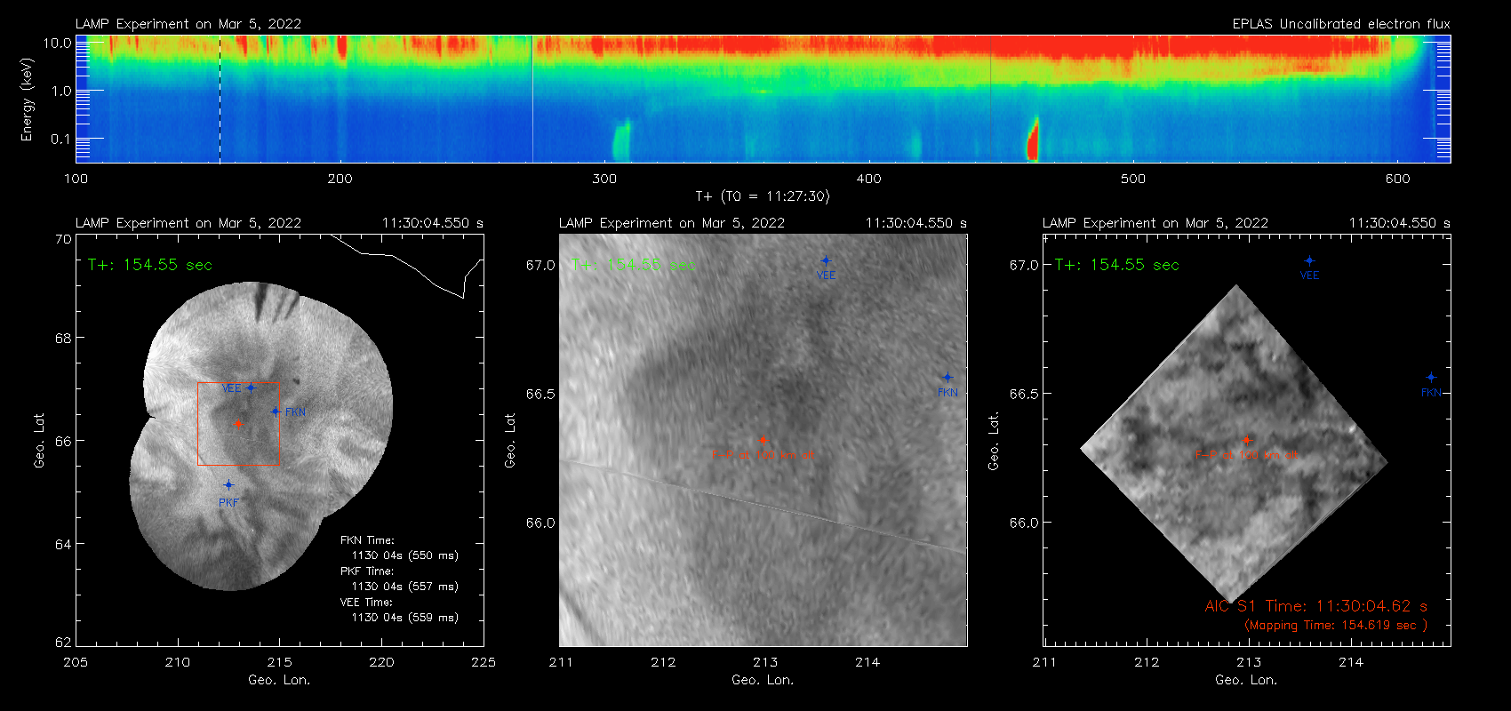This screenshot has width=1511, height=711.
Task: Click the FKN star marker in the left all-sky map
Action: [x=276, y=411]
